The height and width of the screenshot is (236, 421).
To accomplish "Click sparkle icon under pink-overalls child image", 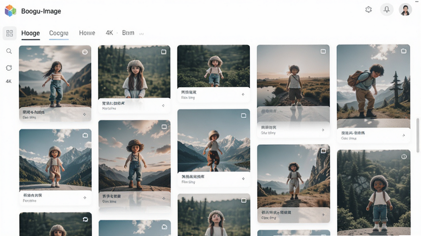I will click(x=85, y=198).
